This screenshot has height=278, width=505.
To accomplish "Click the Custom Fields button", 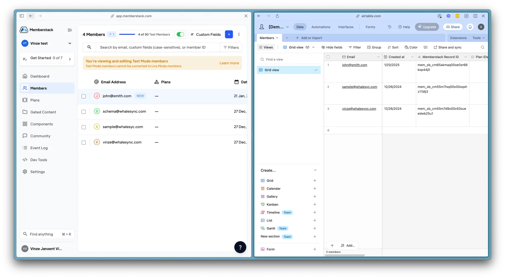I will click(205, 34).
